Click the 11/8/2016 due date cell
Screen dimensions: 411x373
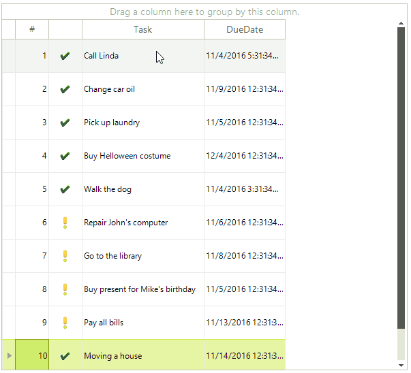coord(245,256)
